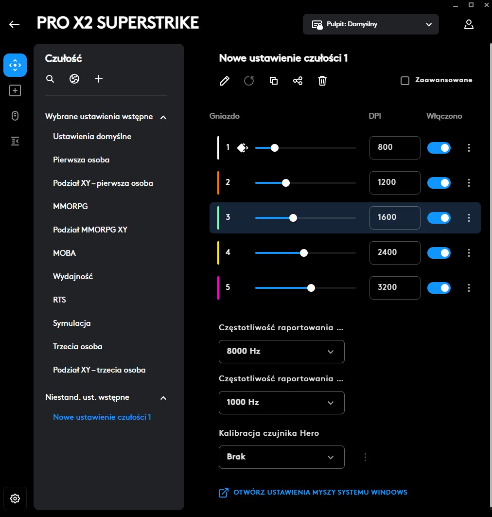Click the pencil edit name icon
492x517 pixels.
[x=224, y=81]
